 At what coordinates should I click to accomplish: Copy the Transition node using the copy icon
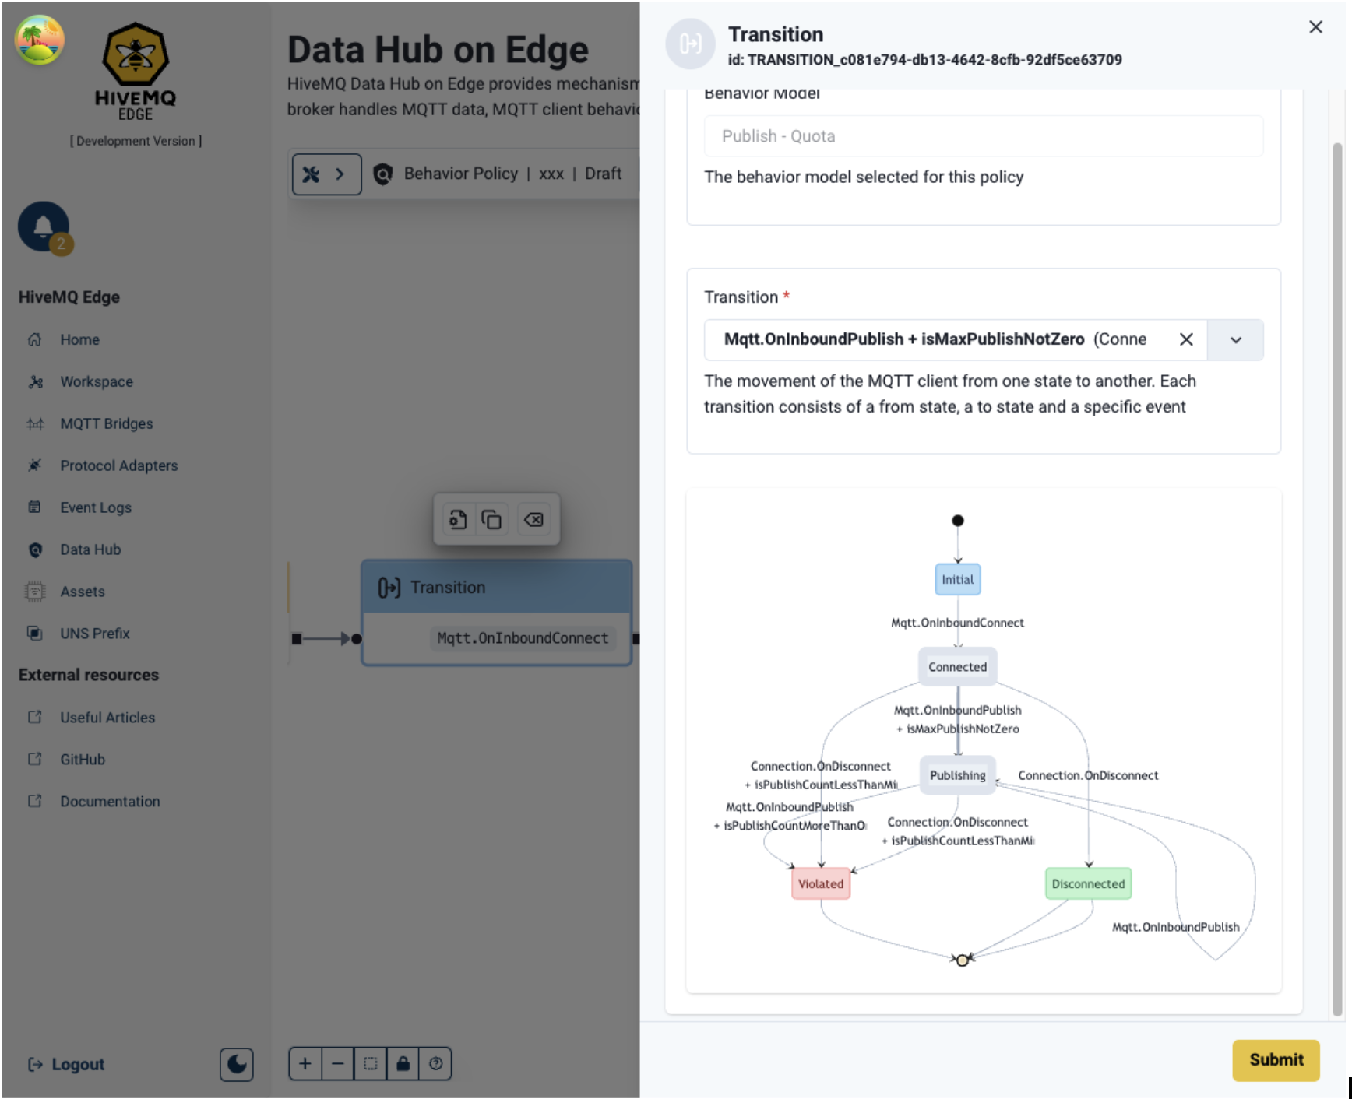tap(492, 519)
